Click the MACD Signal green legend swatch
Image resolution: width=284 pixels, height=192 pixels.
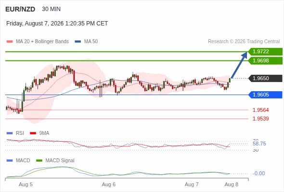coord(39,161)
